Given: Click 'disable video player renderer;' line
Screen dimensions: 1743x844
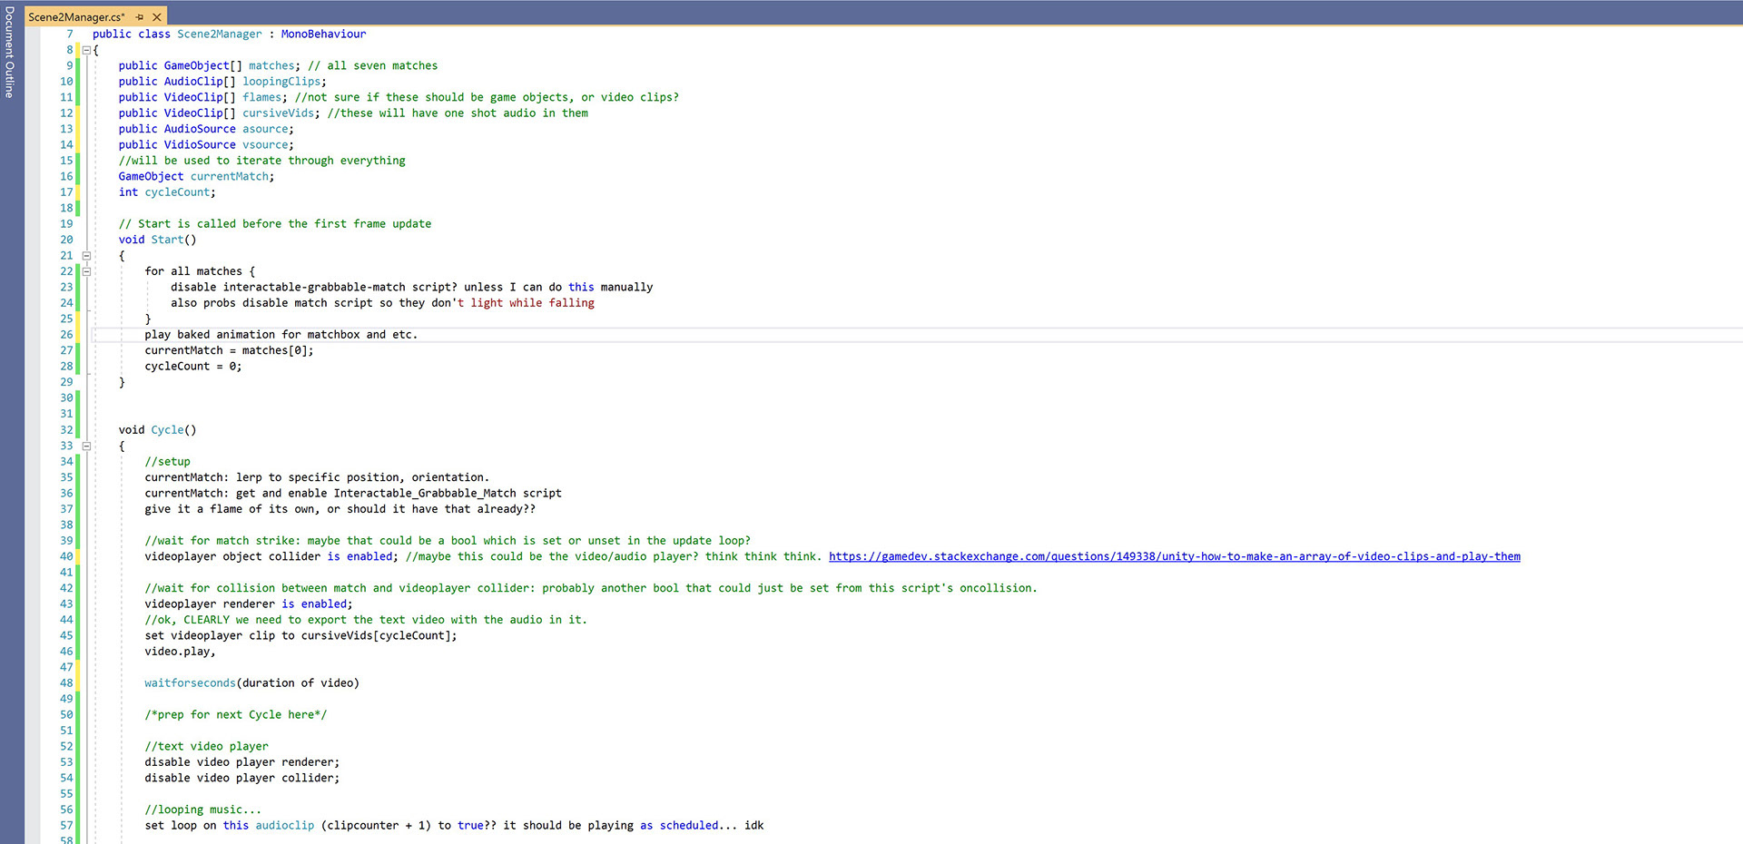Looking at the screenshot, I should 241,762.
